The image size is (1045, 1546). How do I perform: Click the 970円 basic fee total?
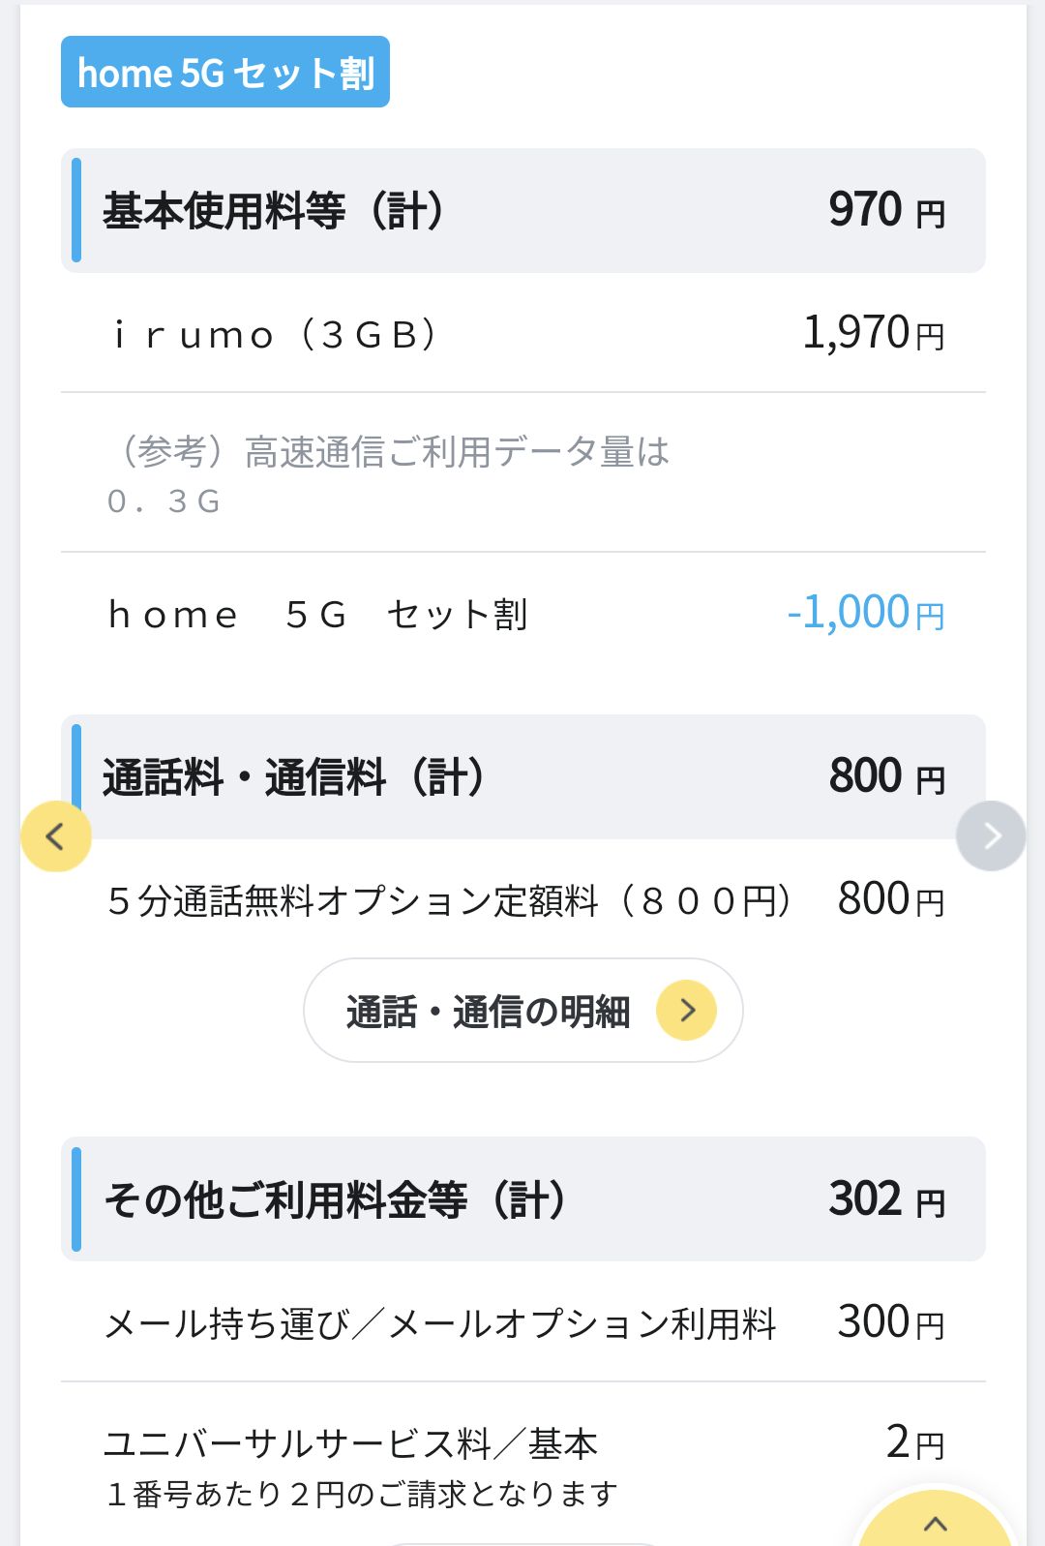(886, 210)
